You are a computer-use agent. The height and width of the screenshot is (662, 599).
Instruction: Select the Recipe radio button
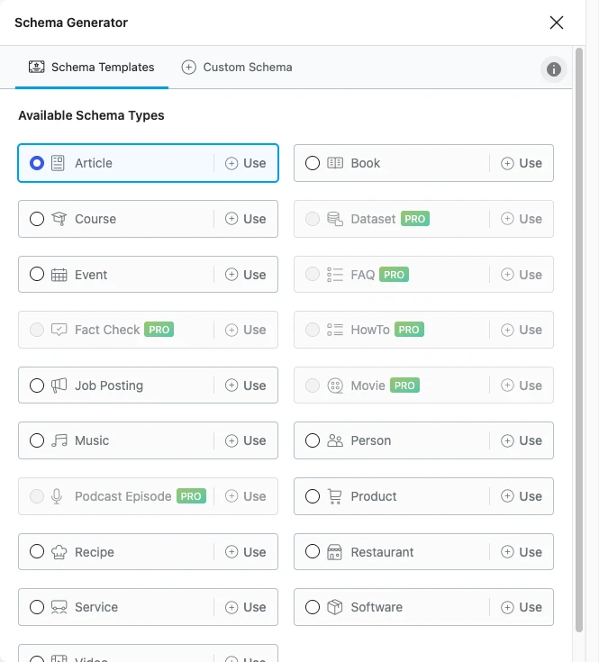[37, 551]
